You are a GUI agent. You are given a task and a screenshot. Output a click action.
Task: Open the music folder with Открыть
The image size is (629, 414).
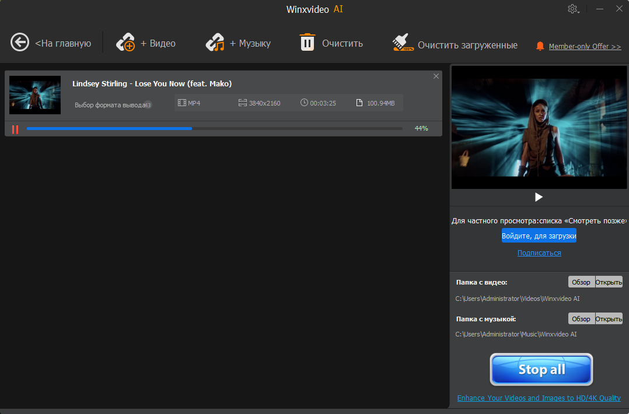coord(609,318)
